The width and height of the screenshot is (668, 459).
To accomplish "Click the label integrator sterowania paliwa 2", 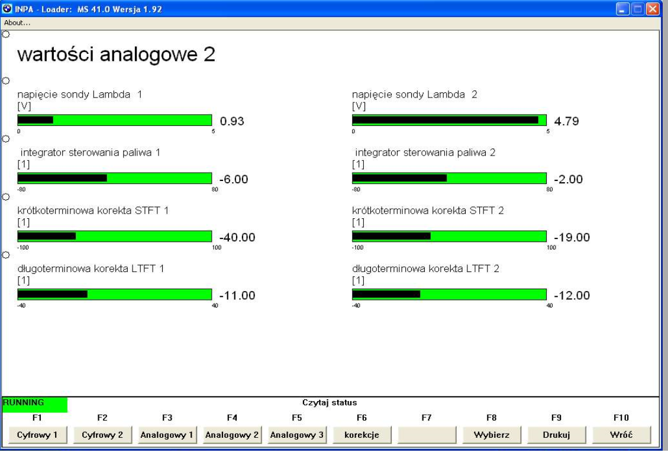I will tap(425, 153).
